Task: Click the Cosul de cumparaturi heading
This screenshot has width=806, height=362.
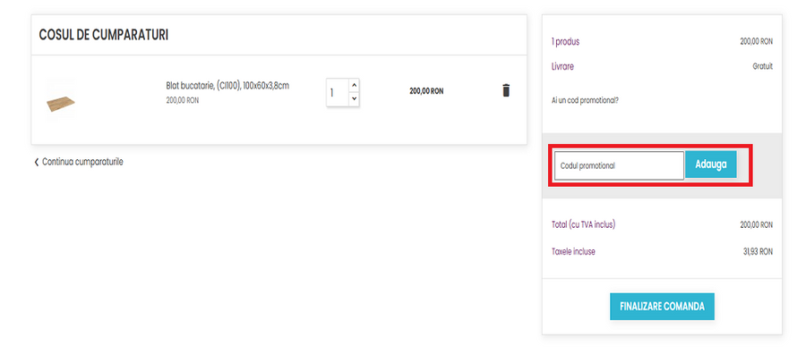Action: pyautogui.click(x=104, y=35)
